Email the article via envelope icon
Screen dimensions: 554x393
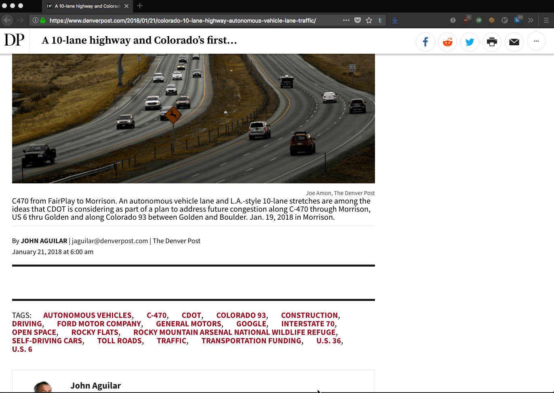point(514,42)
